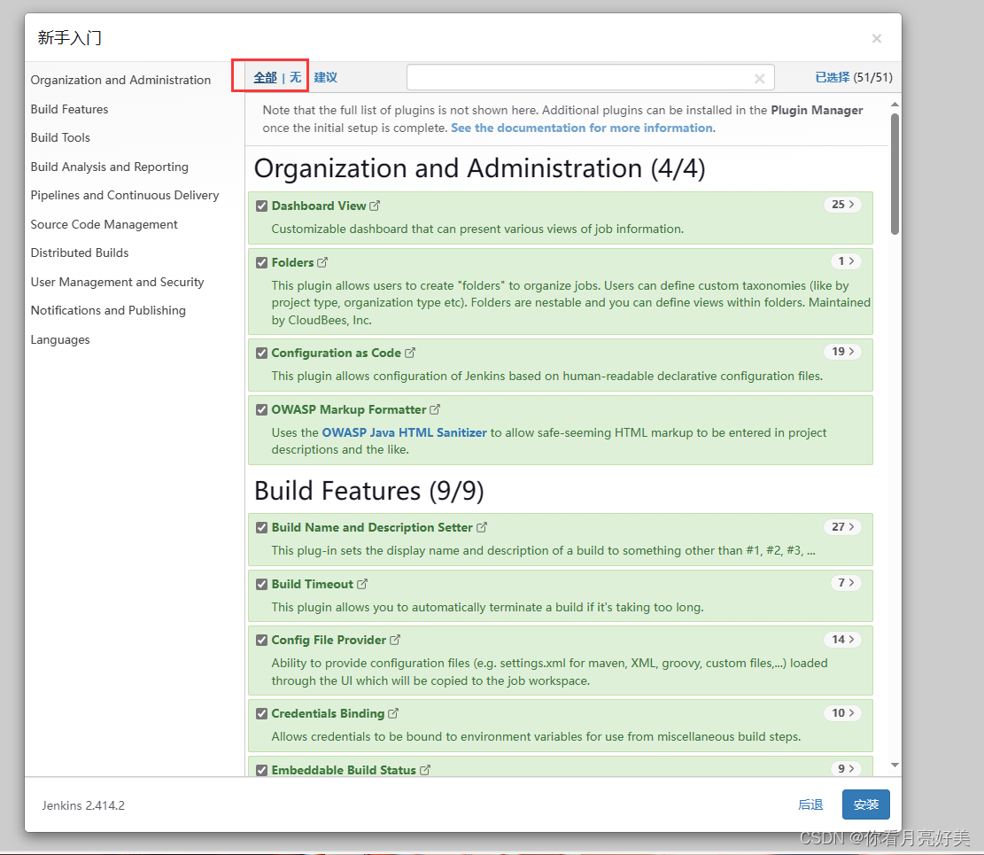Expand Config File Provider dependencies badge 14
This screenshot has width=984, height=855.
(x=843, y=639)
